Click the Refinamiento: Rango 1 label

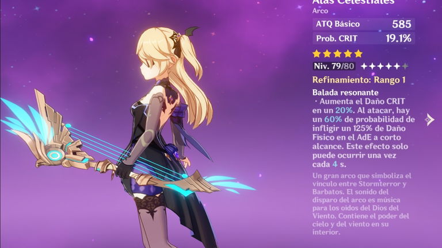pos(359,80)
